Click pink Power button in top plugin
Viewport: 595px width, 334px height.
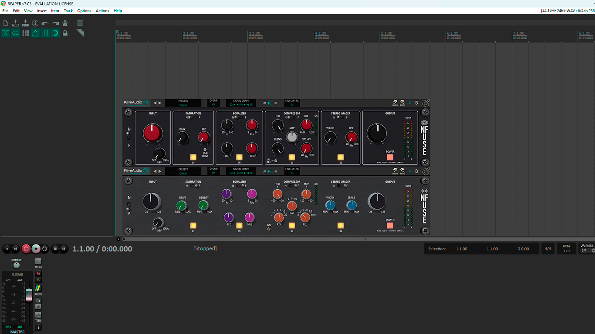click(x=390, y=157)
